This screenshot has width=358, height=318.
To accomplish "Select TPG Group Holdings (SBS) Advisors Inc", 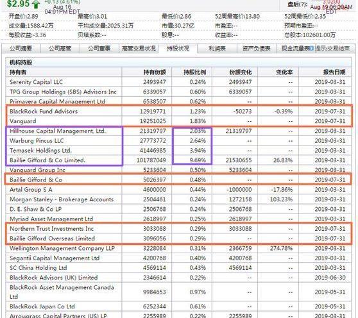I will pyautogui.click(x=63, y=92).
